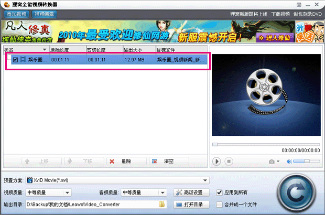Click the camera snapshot icon
This screenshot has height=215, width=325.
[x=272, y=162]
